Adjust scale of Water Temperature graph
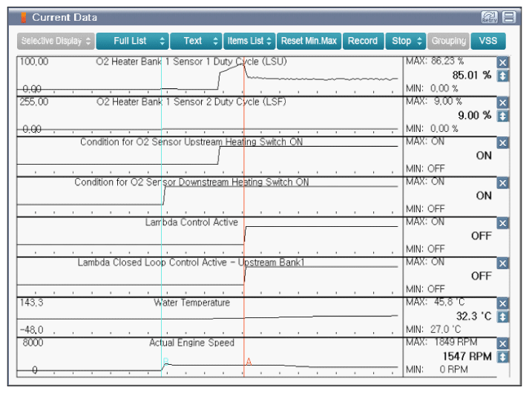Image resolution: width=529 pixels, height=393 pixels. tap(503, 317)
